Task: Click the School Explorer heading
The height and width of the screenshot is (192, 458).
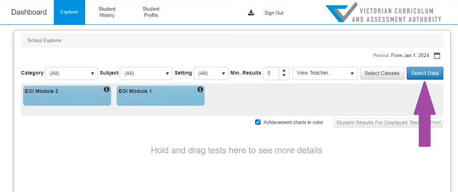Action: 44,40
